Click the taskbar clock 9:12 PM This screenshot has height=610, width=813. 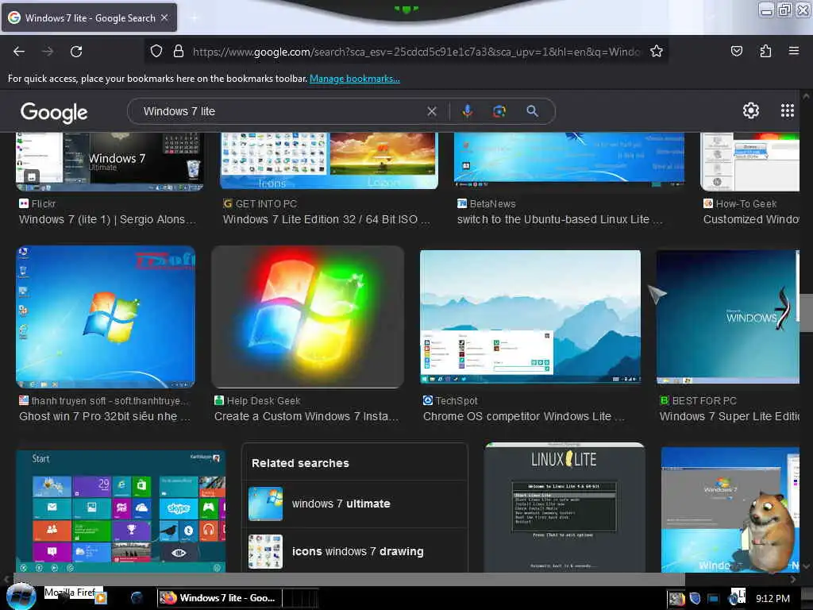point(773,599)
